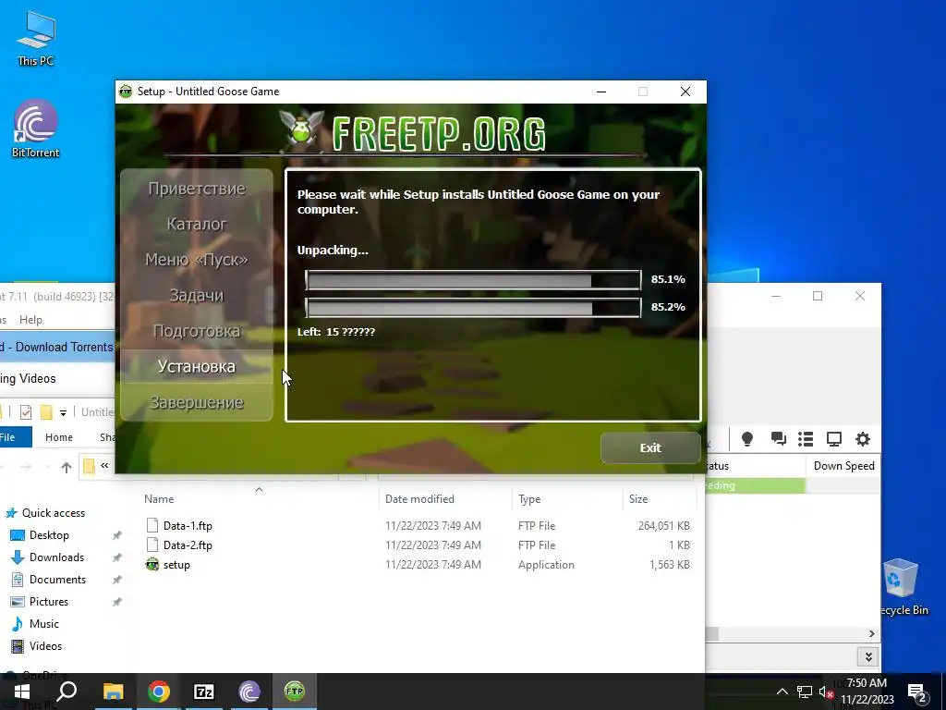Open taskbar search magnifier
946x710 pixels.
tap(67, 692)
